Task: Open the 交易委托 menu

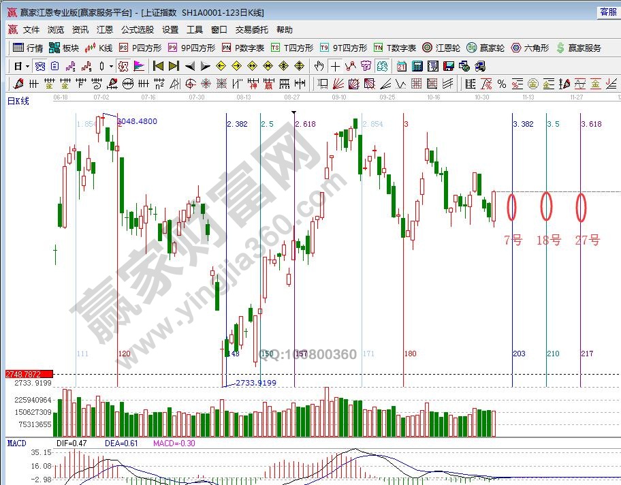Action: (252, 30)
